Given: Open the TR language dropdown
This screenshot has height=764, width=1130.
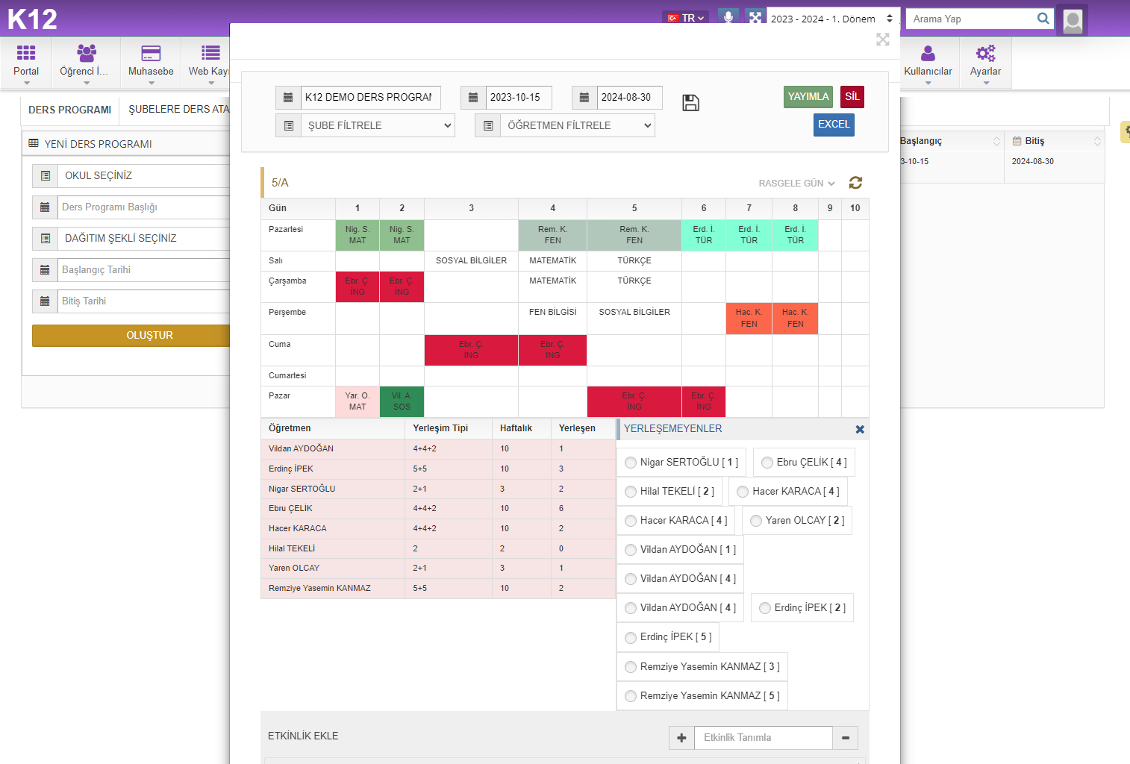Looking at the screenshot, I should (687, 18).
